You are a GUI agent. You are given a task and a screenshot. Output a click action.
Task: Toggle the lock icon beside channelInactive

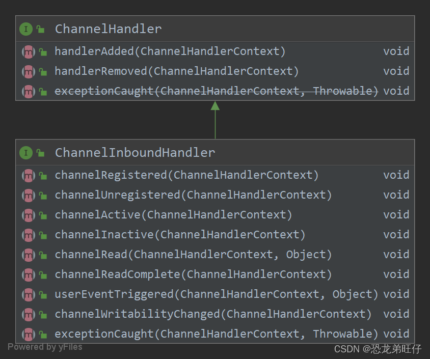(43, 235)
